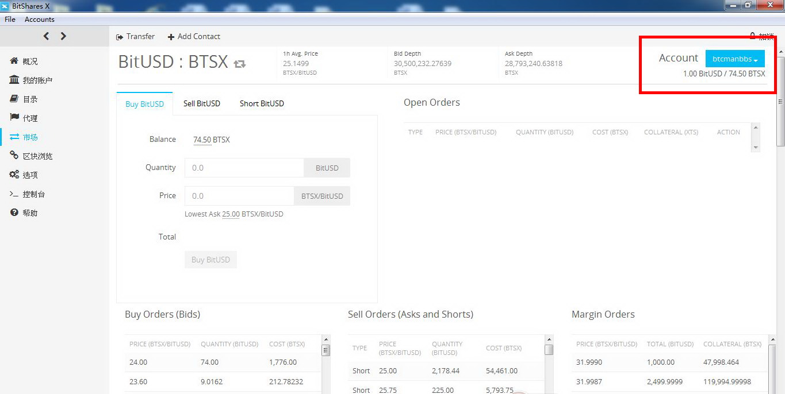Click the main page vertical scrollbar up arrow
785x394 pixels.
[x=780, y=52]
